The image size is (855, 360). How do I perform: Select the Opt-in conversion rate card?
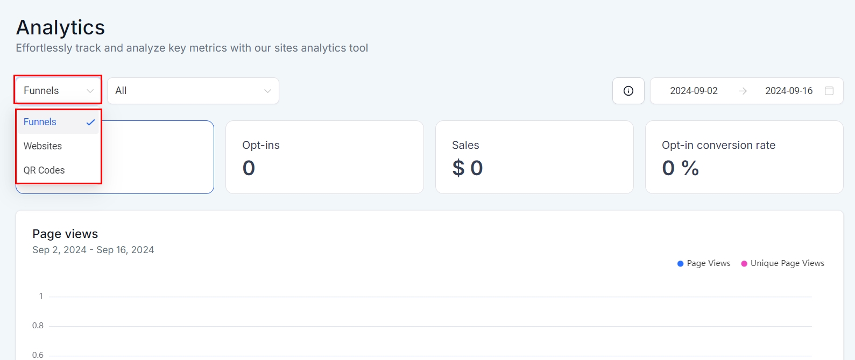(x=744, y=157)
